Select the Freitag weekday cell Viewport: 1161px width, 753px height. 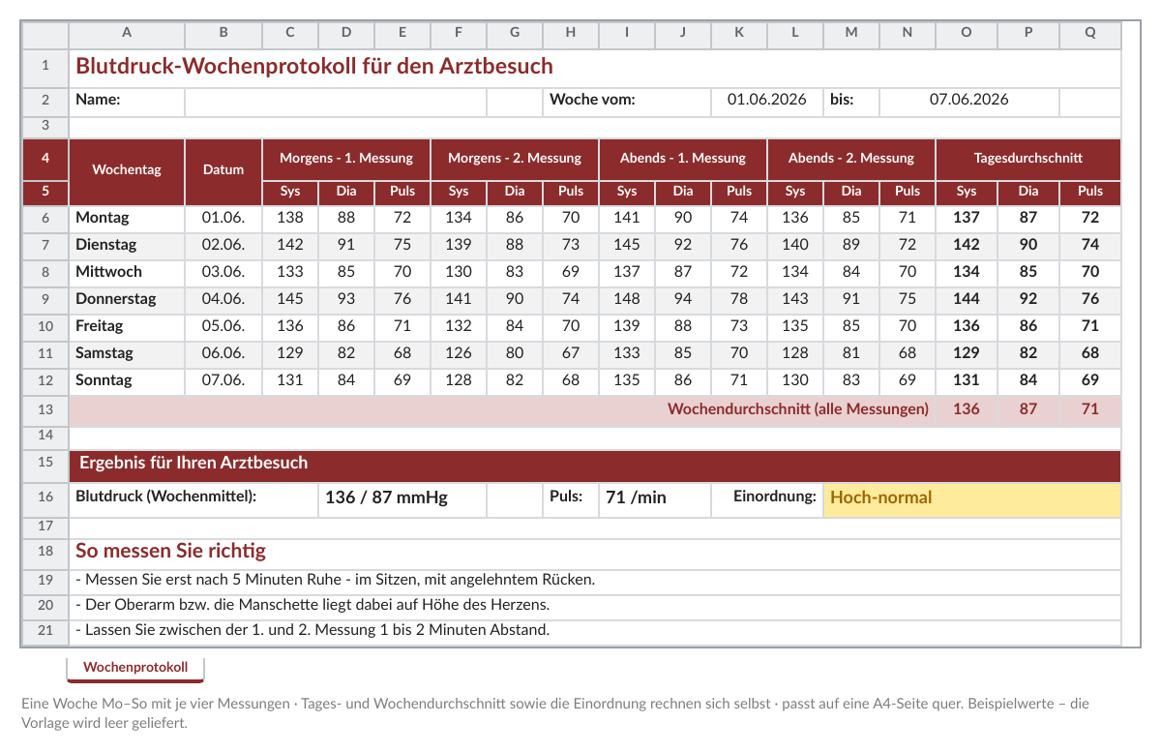127,326
